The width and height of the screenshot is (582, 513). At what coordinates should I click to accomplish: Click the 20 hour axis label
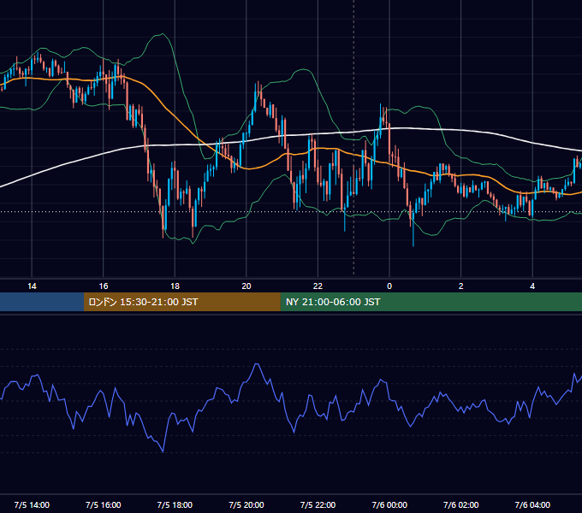point(246,286)
